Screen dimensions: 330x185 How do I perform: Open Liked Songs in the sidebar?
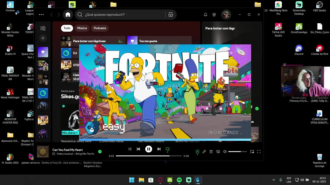43,52
